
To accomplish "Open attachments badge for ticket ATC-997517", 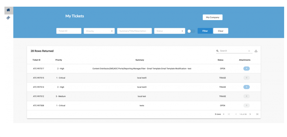I will [x=246, y=69].
